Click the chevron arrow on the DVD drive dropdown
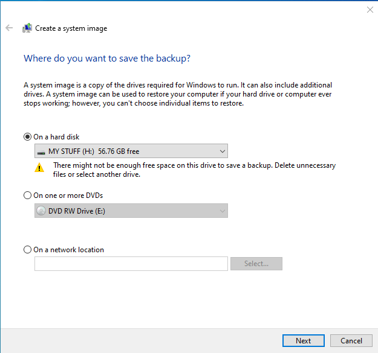This screenshot has height=353, width=378. [222, 211]
